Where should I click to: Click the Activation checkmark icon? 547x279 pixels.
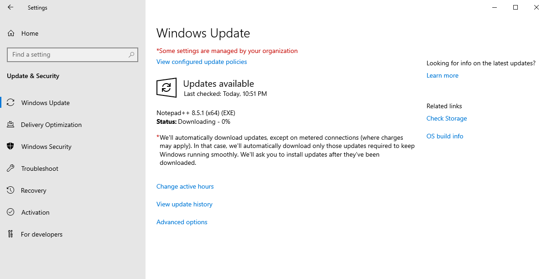tap(10, 212)
